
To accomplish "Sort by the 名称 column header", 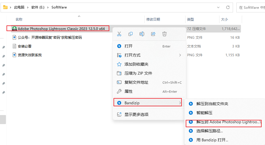I will (19, 20).
